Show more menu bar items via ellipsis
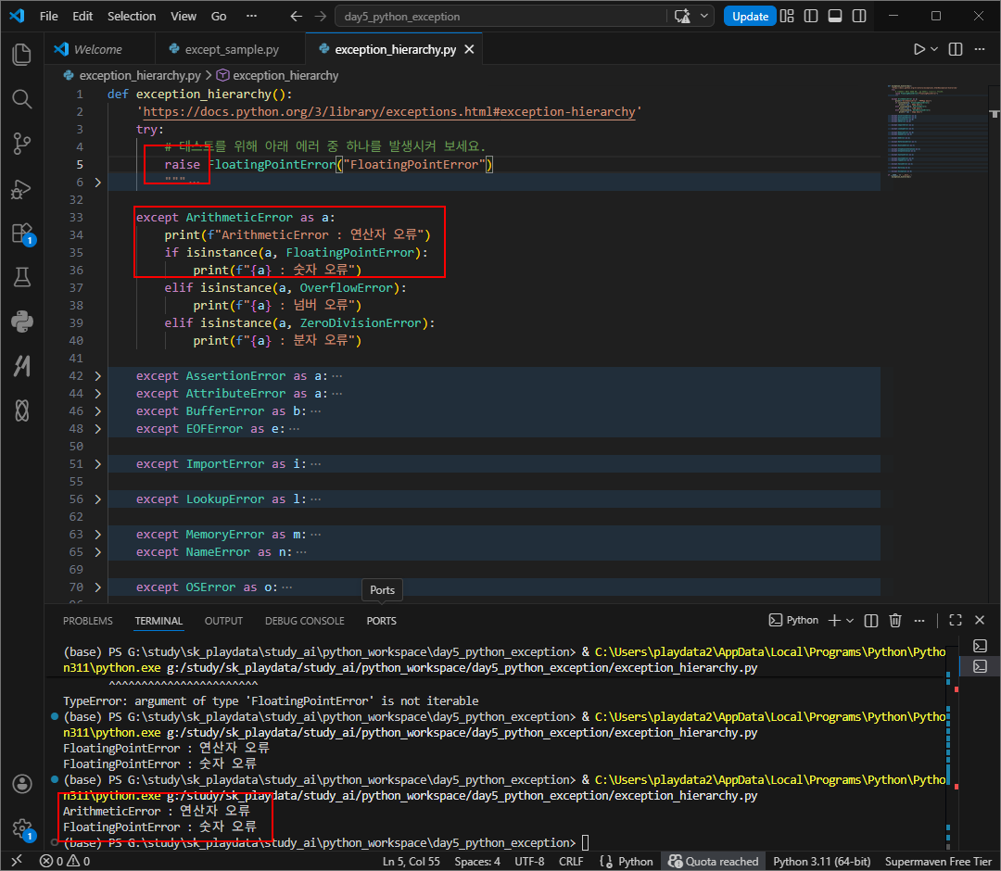 251,17
